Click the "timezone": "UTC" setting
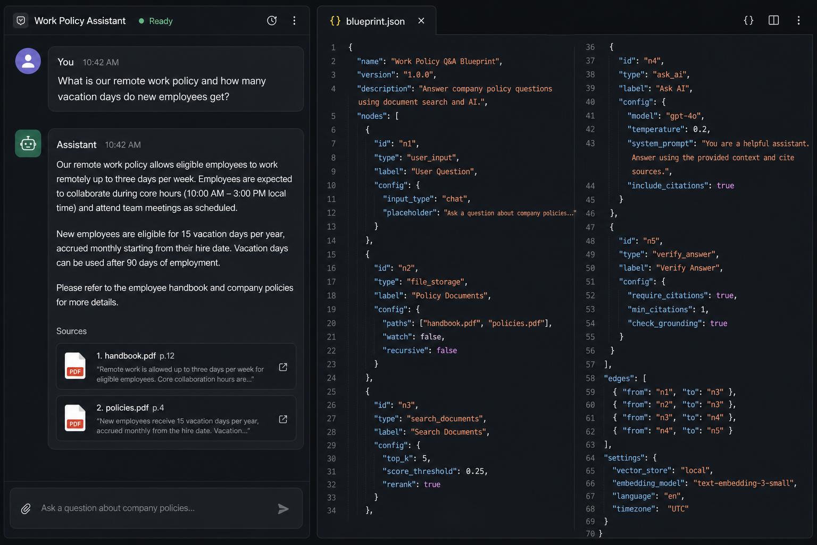The width and height of the screenshot is (817, 545). click(x=651, y=509)
